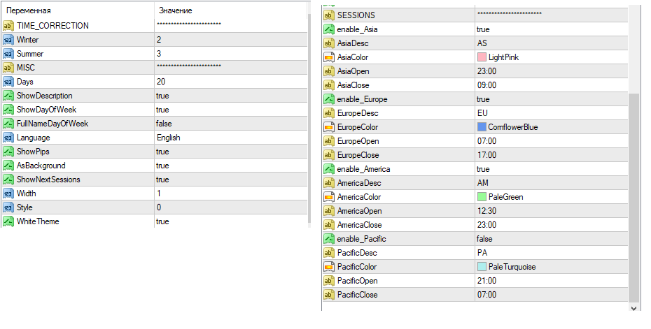Viewport: 651px width, 329px height.
Task: Select the AmericaDesc value AM
Action: pos(483,183)
